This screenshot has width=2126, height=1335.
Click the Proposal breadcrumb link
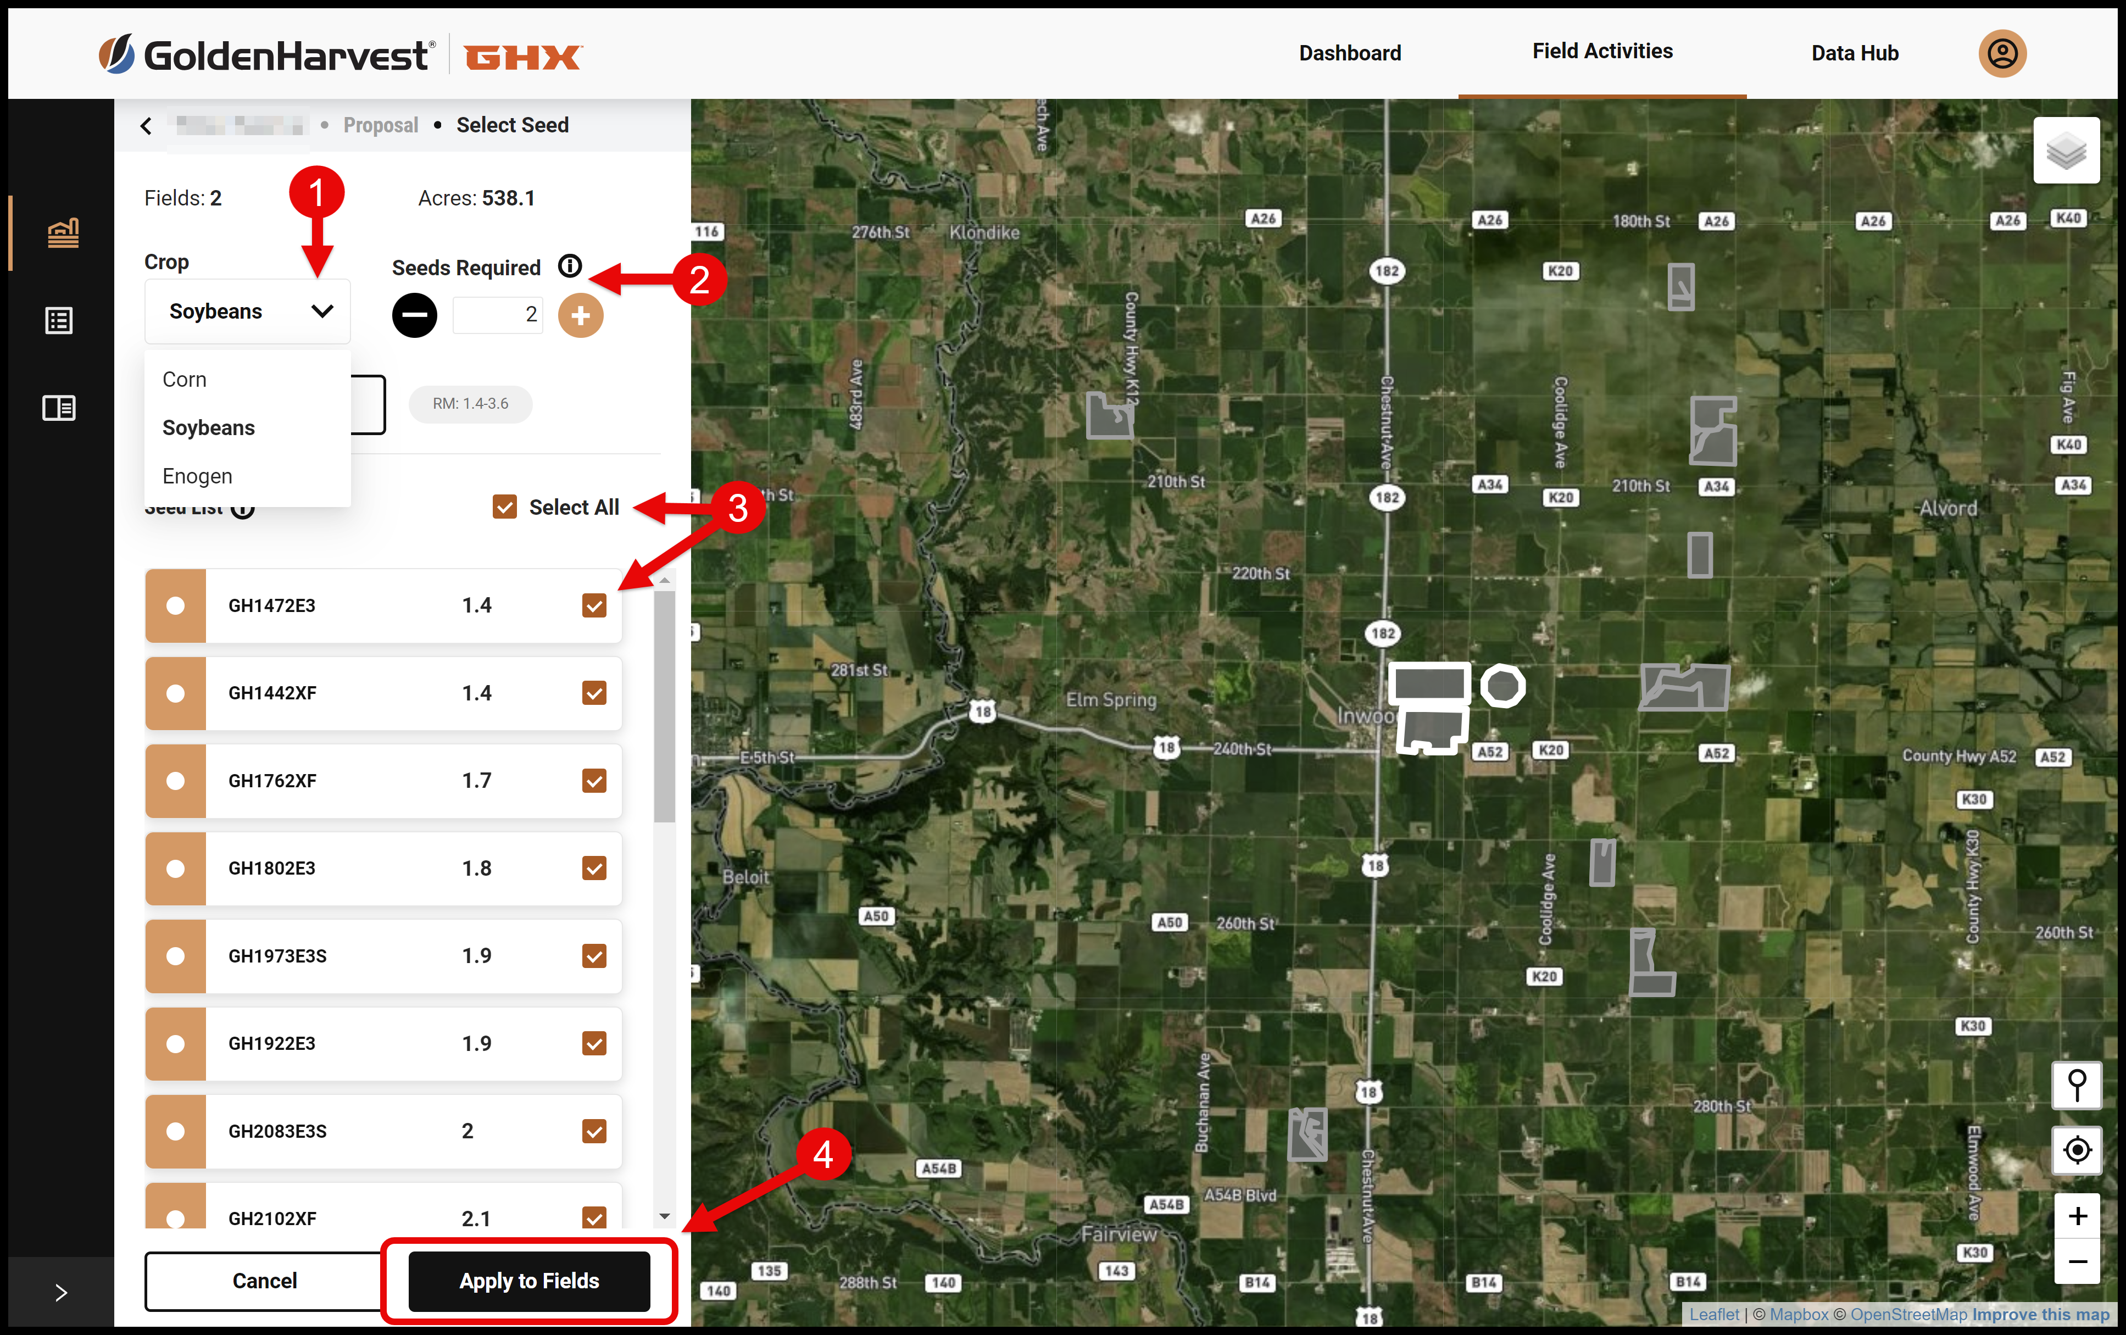tap(381, 125)
